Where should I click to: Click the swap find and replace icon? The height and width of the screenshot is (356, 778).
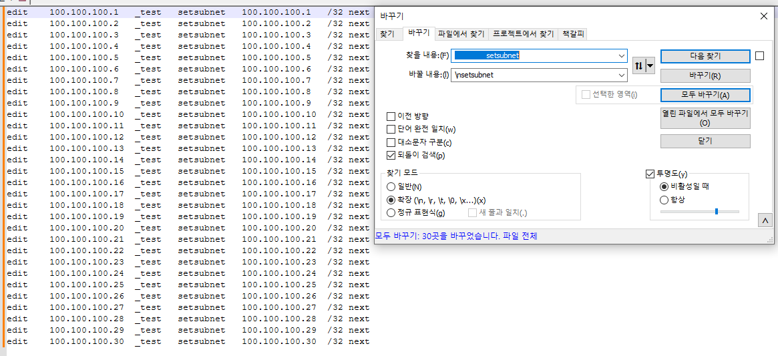(x=639, y=65)
